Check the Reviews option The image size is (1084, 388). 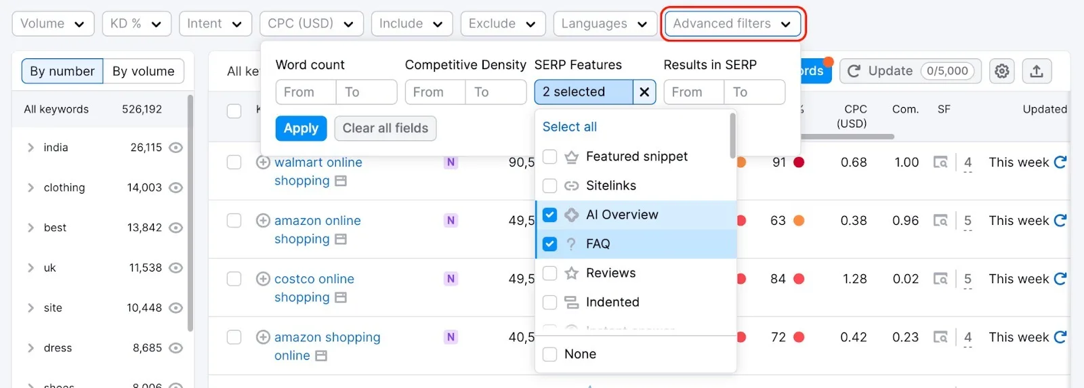pyautogui.click(x=550, y=273)
